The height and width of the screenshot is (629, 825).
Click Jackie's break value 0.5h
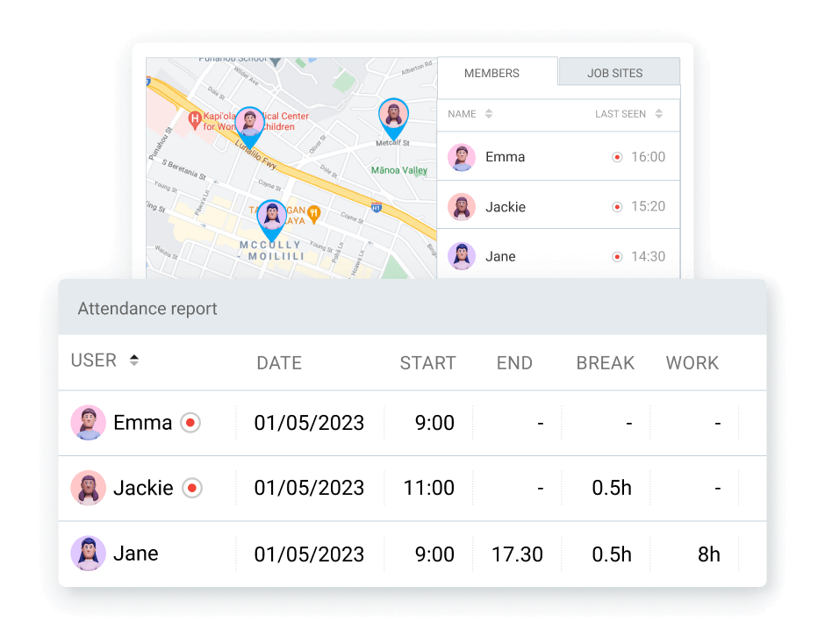point(612,488)
